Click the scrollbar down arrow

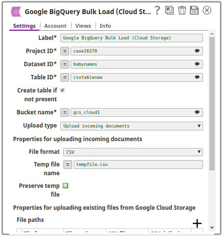click(212, 228)
